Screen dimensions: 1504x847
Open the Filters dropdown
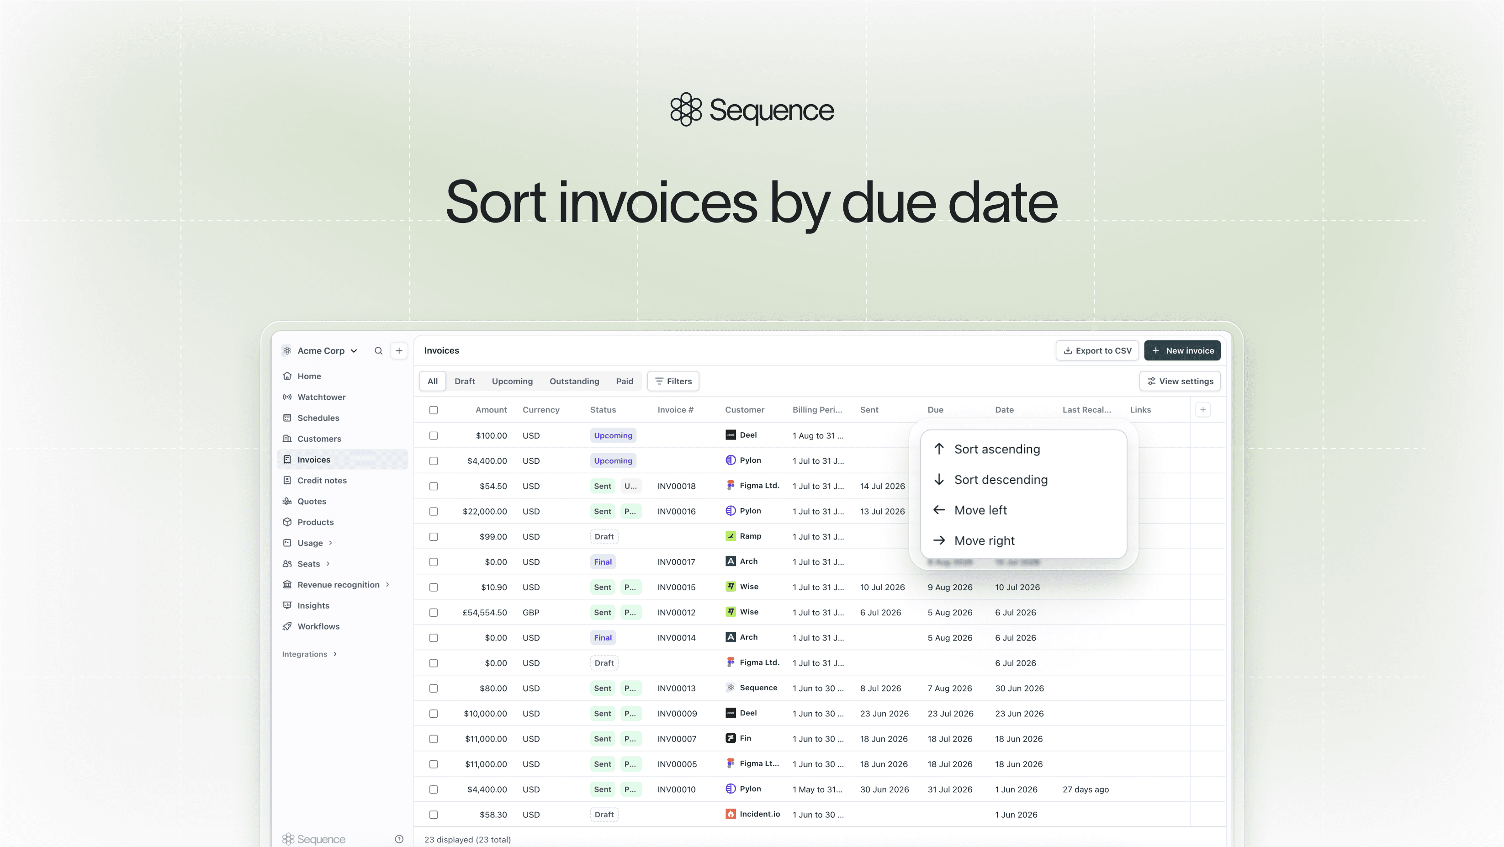point(673,381)
